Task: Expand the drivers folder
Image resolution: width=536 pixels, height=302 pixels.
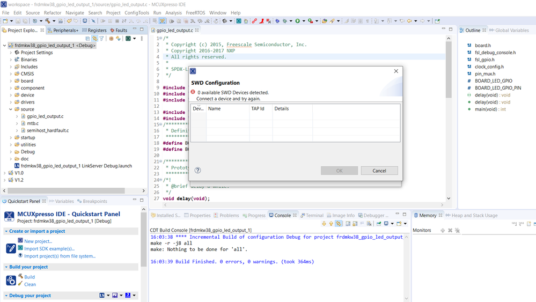Action: pyautogui.click(x=11, y=102)
